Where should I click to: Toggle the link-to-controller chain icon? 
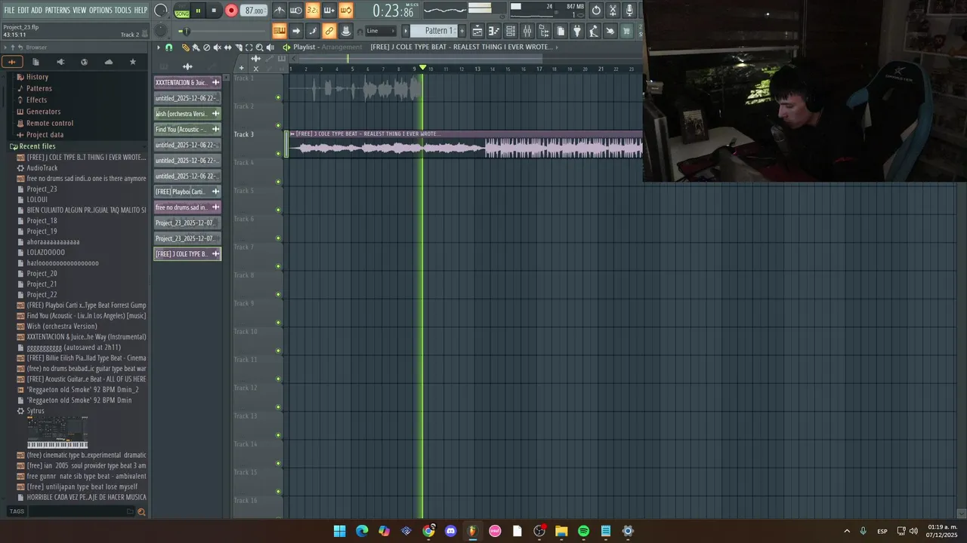pos(329,31)
